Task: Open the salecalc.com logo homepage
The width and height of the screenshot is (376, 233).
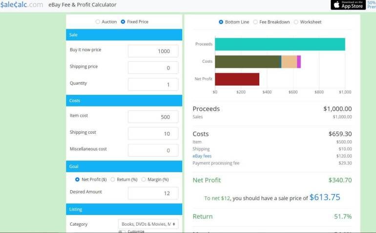Action: point(21,4)
